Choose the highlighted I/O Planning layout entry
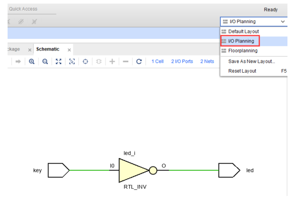292x200 pixels. tap(254, 41)
